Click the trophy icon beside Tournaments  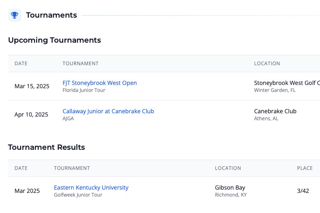click(15, 15)
